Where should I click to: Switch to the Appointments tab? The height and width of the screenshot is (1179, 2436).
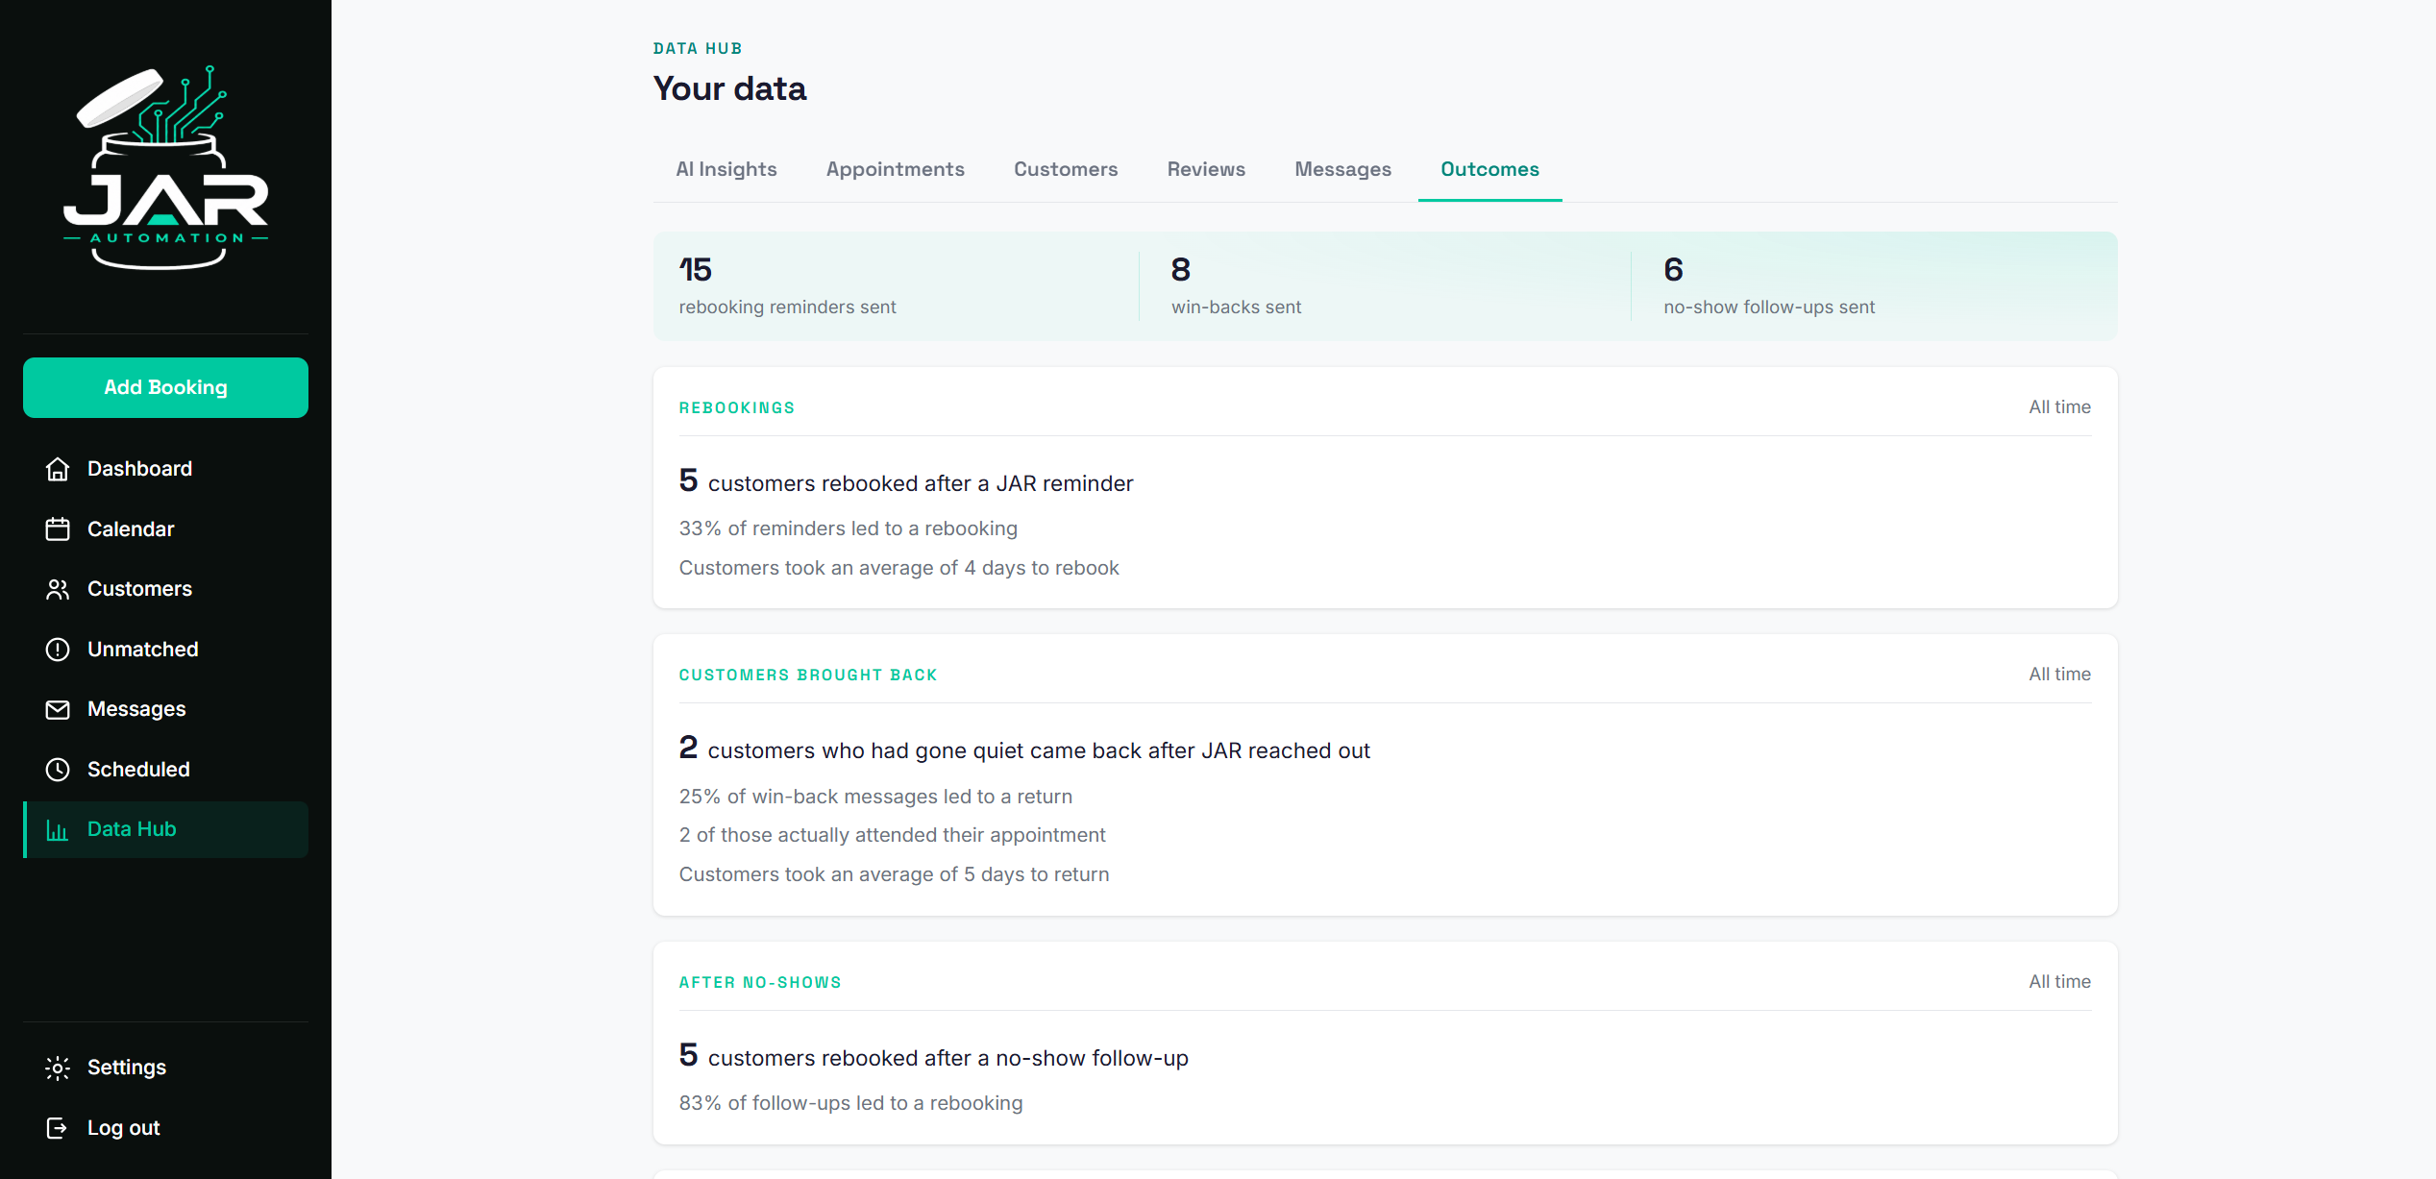896,169
